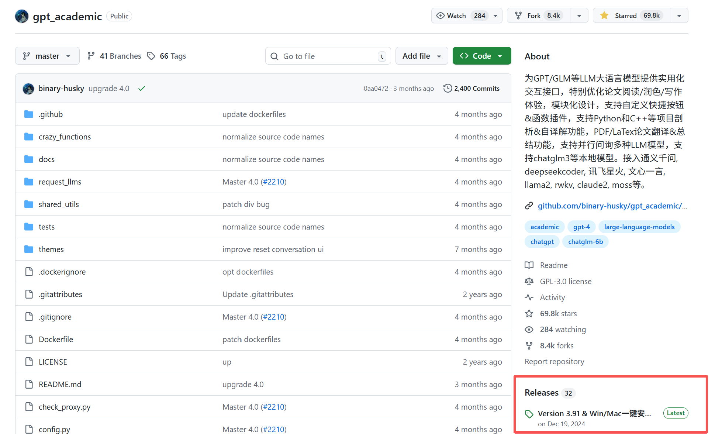The width and height of the screenshot is (722, 434).
Task: Click the binary-husky avatar beside repo name
Action: [x=22, y=16]
